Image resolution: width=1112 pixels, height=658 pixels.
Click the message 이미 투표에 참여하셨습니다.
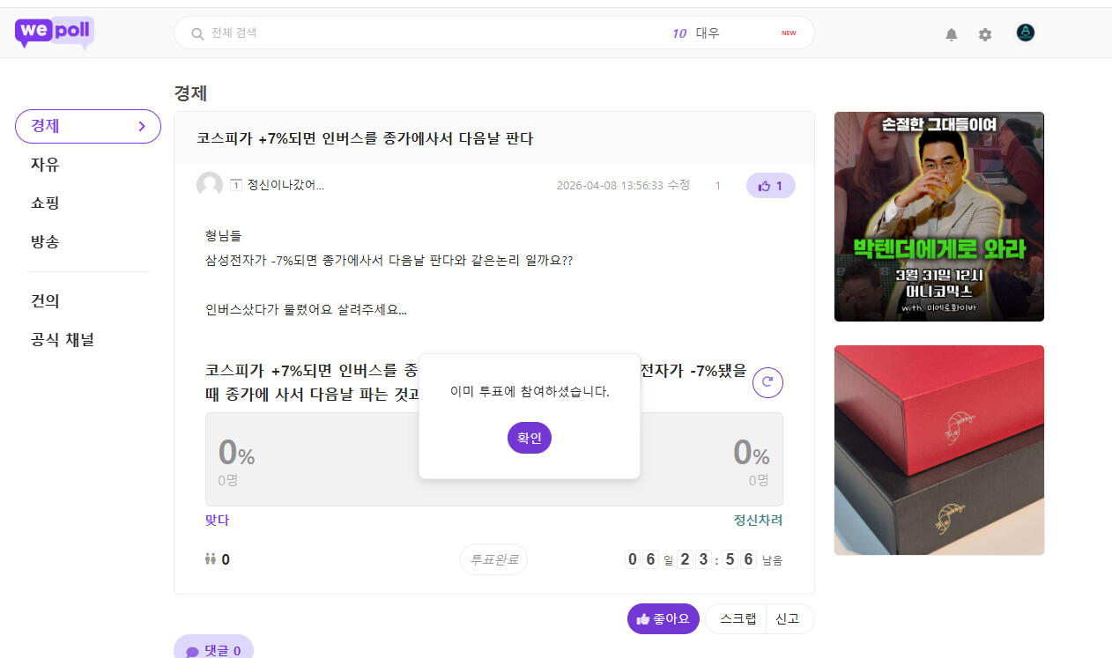[530, 391]
